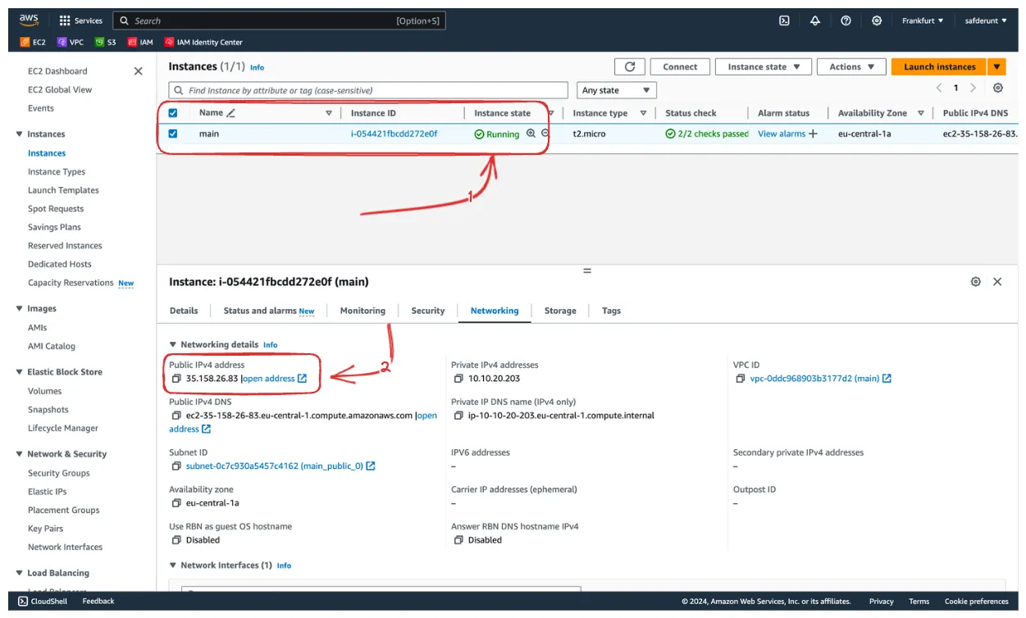Click the Connect button

point(680,67)
